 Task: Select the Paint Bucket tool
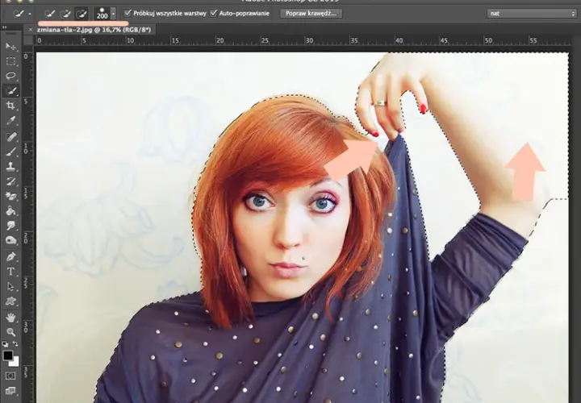10,210
